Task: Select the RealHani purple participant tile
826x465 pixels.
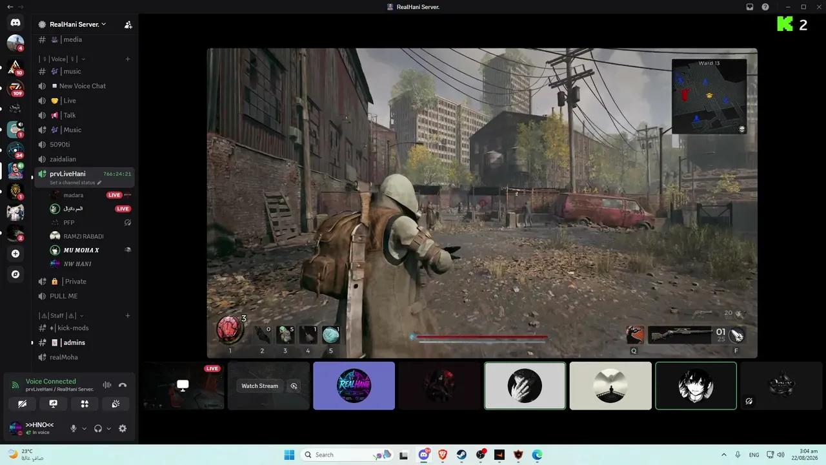Action: click(354, 386)
